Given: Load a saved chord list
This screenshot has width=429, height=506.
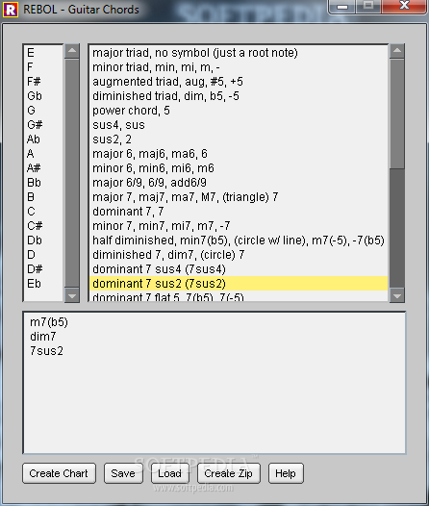Looking at the screenshot, I should pos(170,473).
